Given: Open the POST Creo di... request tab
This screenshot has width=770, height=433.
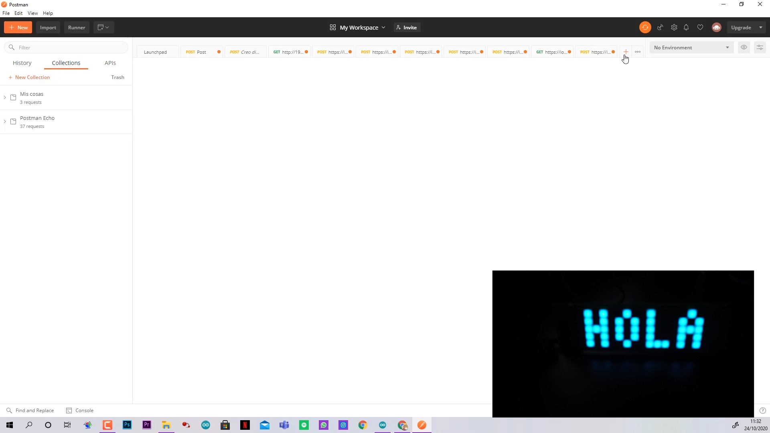Looking at the screenshot, I should pyautogui.click(x=246, y=52).
